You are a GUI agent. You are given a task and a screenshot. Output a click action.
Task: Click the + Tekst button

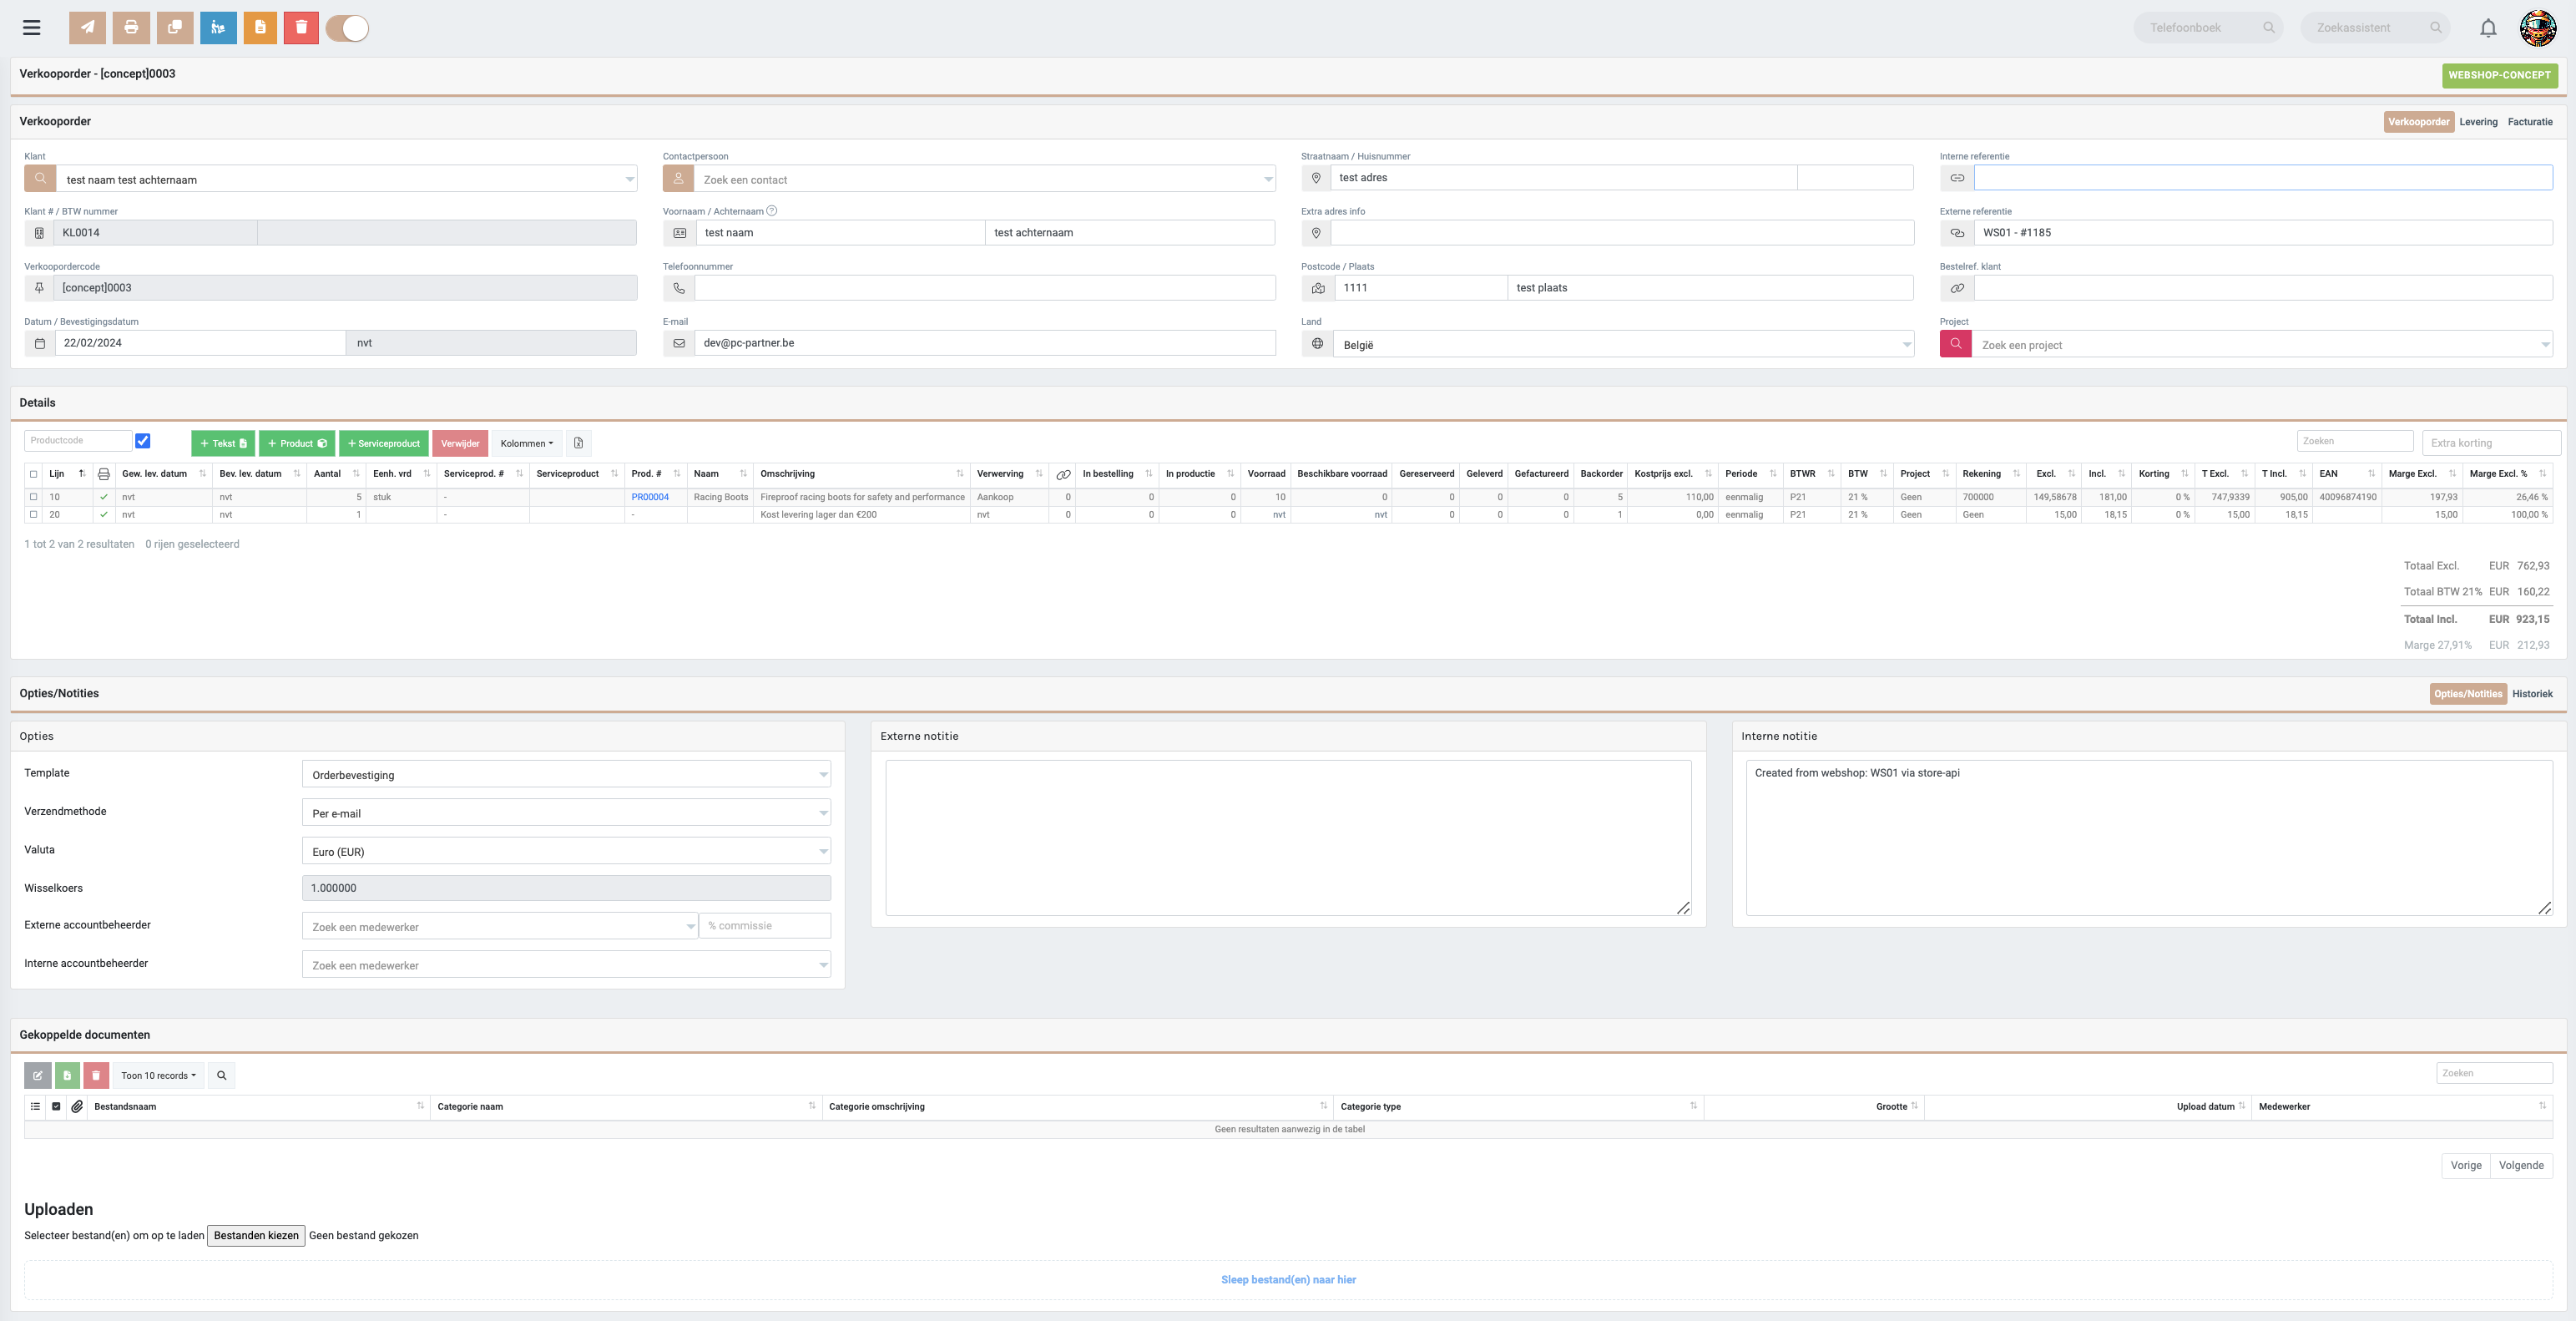[x=223, y=443]
